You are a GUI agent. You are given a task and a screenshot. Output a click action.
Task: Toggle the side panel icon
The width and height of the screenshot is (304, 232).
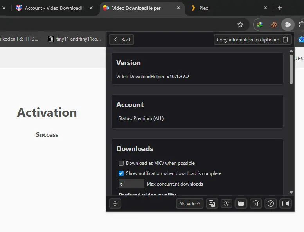285,203
